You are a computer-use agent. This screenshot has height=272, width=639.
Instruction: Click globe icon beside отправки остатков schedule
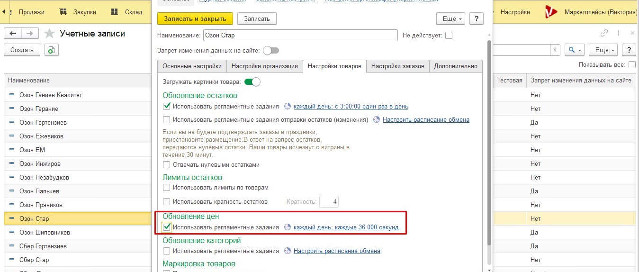[x=376, y=120]
